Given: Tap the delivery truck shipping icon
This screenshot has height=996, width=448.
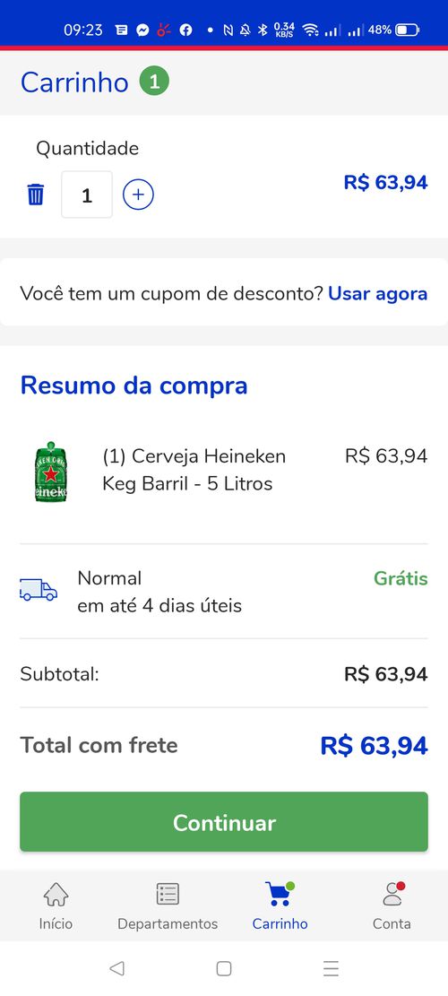Looking at the screenshot, I should pyautogui.click(x=38, y=590).
